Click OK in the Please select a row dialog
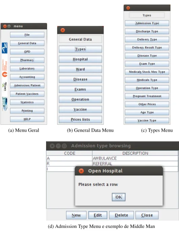This screenshot has width=179, height=232. point(118,197)
